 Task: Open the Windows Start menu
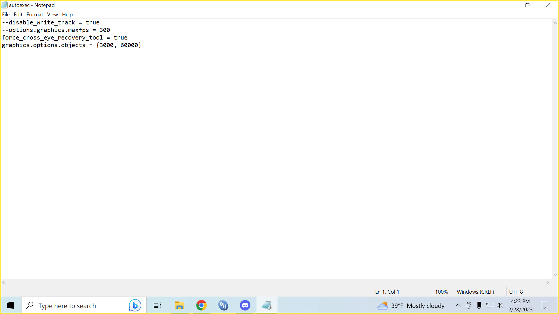(x=10, y=305)
